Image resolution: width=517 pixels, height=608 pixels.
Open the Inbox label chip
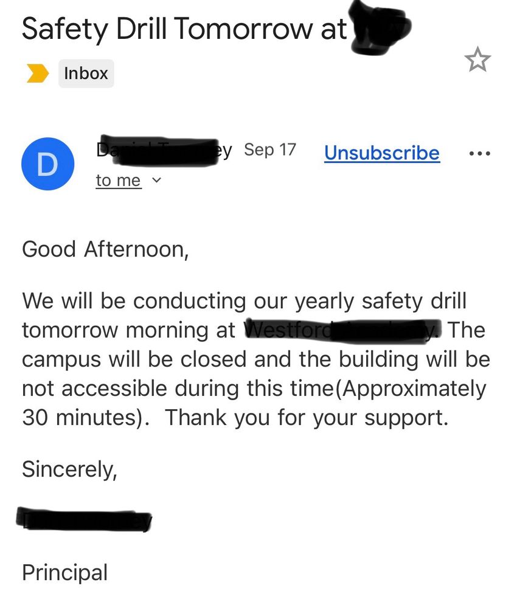[86, 74]
